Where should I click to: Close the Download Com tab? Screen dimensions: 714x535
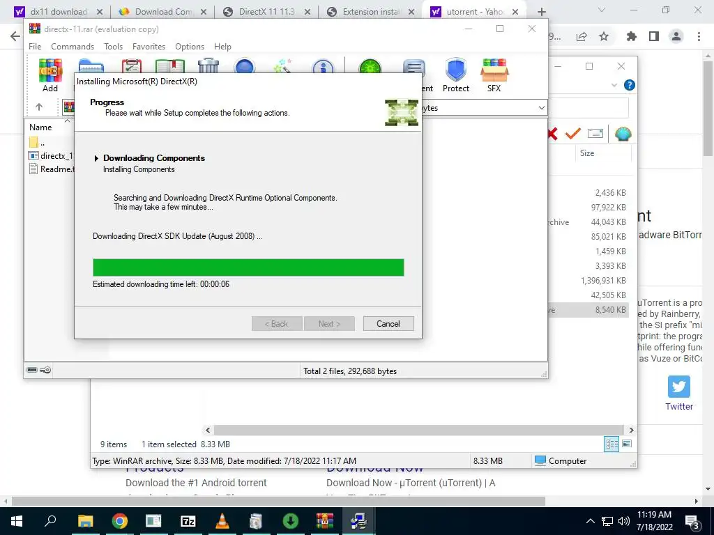pos(204,12)
